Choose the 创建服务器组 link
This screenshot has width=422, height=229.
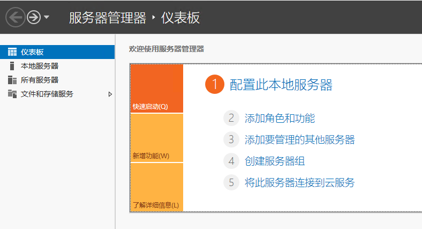275,161
